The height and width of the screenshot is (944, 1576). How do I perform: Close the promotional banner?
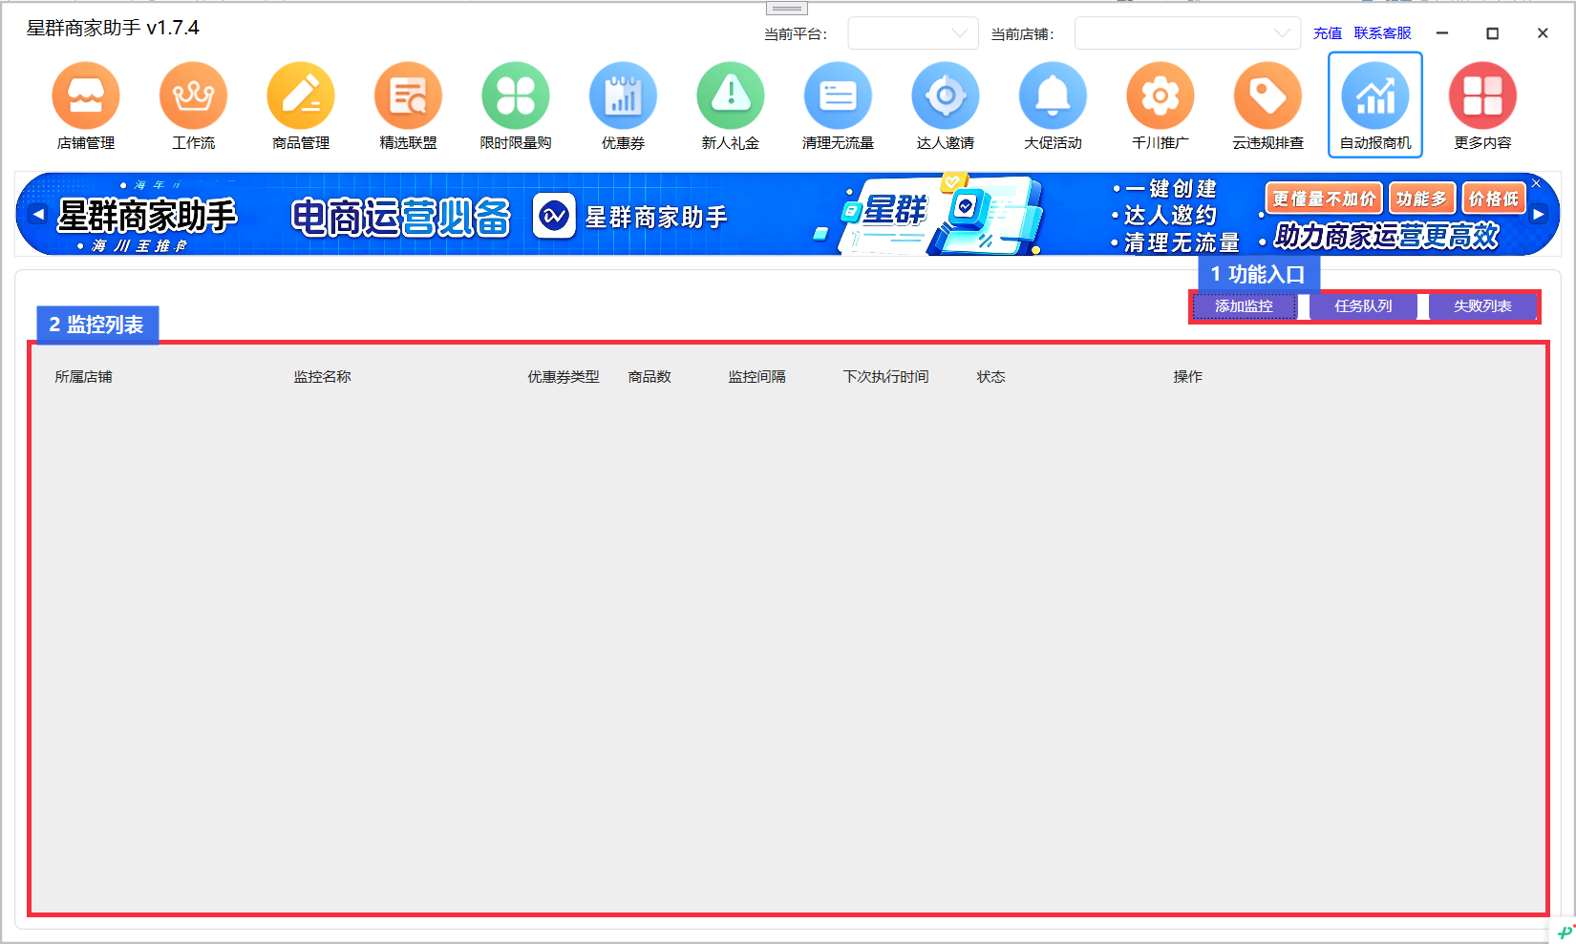1536,182
